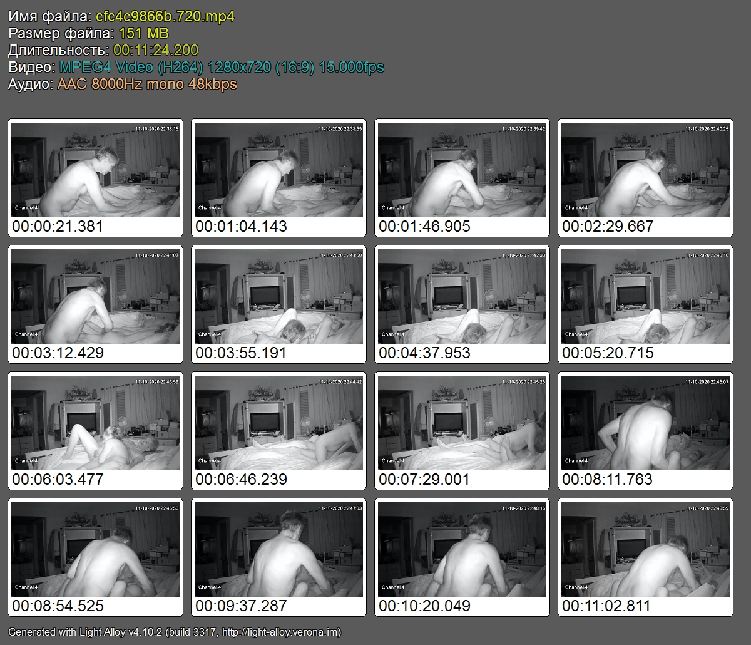Select the thumbnail at 00:00:21.381
This screenshot has width=751, height=645.
pyautogui.click(x=95, y=170)
